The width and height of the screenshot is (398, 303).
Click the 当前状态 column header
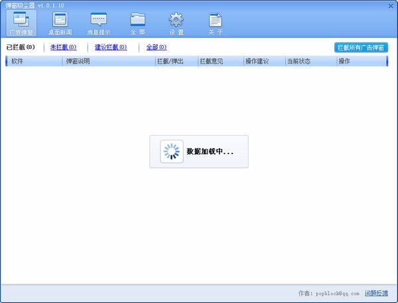(311, 62)
